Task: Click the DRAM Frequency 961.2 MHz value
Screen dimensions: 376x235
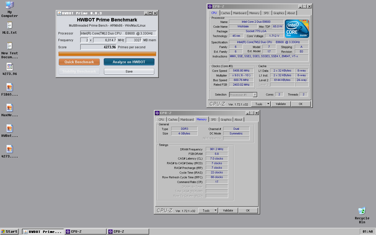Action: [217, 149]
